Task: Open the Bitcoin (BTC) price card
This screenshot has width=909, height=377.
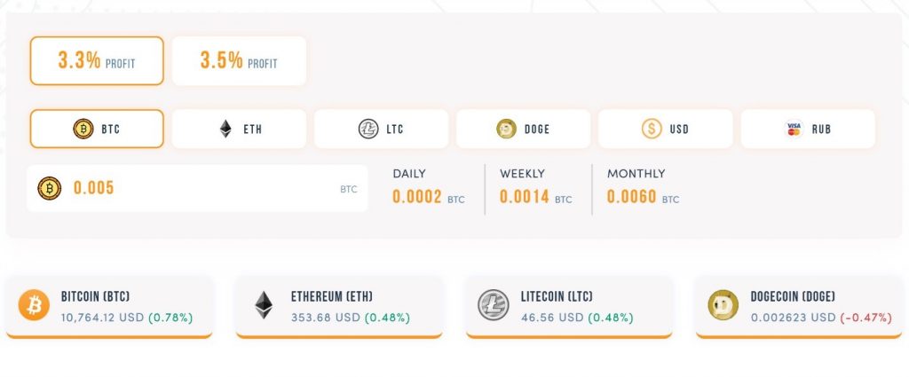Action: click(109, 308)
